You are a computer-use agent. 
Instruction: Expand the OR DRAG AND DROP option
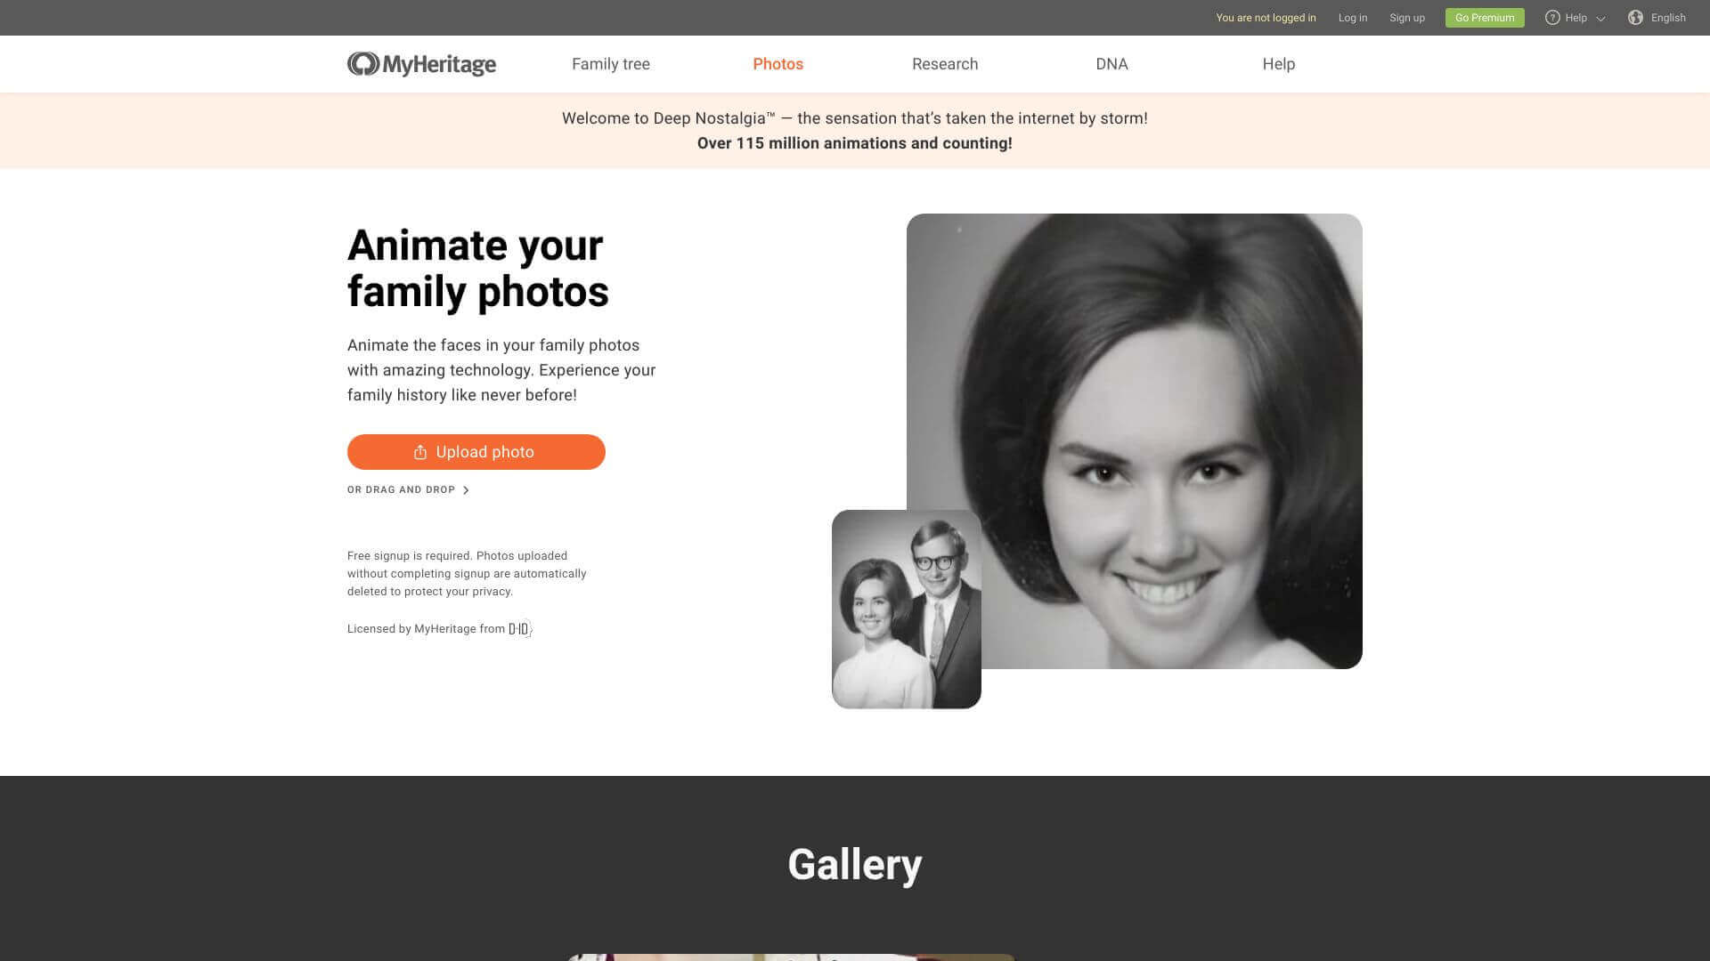pos(401,489)
